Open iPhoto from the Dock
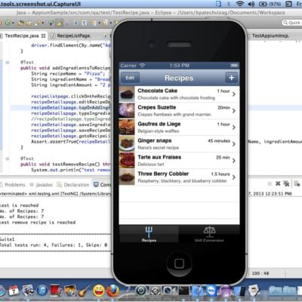This screenshot has height=302, width=302. coord(70,291)
